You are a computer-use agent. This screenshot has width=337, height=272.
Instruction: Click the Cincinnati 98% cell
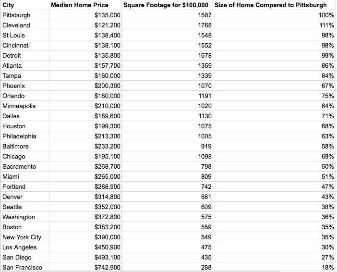pyautogui.click(x=275, y=45)
